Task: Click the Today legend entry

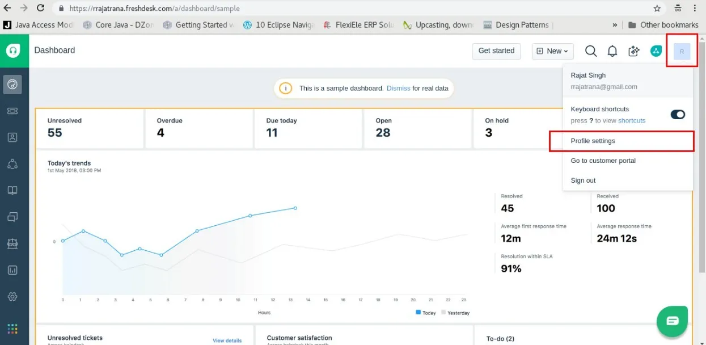Action: (x=426, y=313)
